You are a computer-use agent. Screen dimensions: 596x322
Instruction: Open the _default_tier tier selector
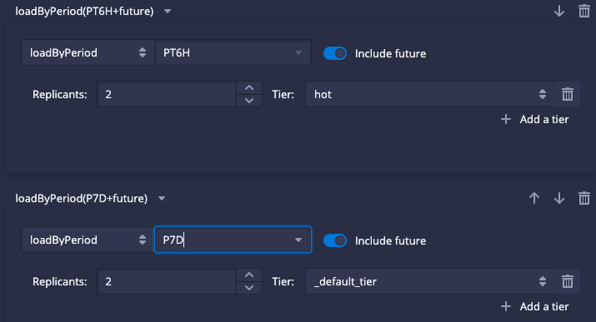click(x=430, y=281)
